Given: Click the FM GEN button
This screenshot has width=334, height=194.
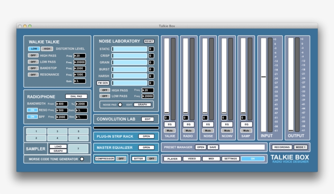Looking at the screenshot, I should [x=103, y=83].
